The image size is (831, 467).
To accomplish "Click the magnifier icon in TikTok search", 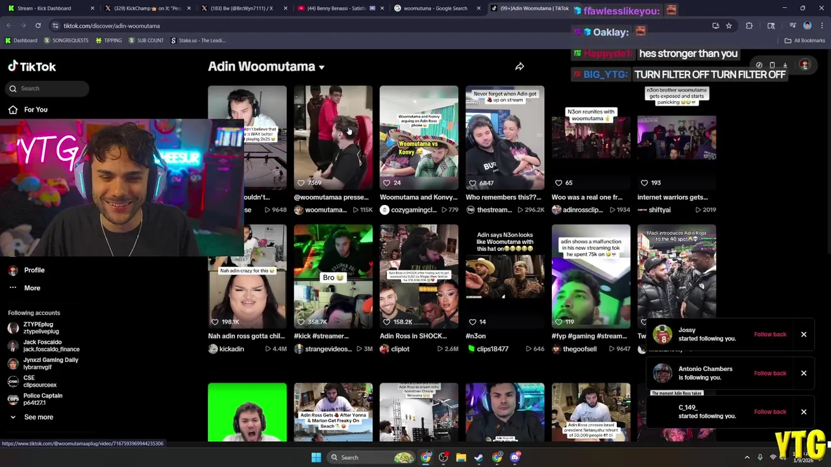I will point(13,88).
